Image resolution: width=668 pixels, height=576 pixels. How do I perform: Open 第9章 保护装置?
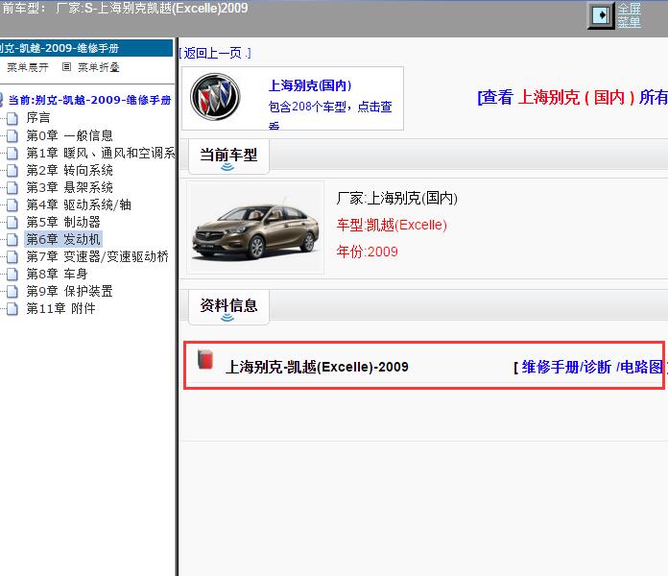69,292
